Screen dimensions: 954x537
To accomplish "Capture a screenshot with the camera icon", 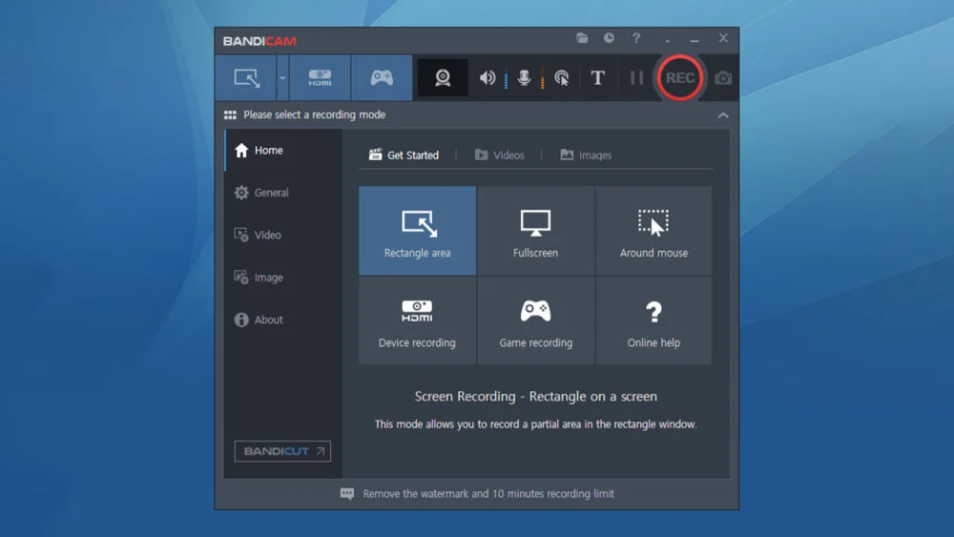I will tap(723, 78).
